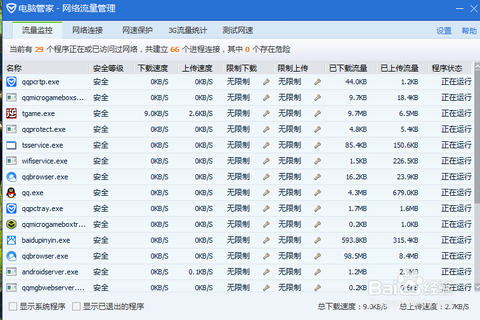Click 98.5MB downloaded value
The width and height of the screenshot is (480, 320).
pyautogui.click(x=356, y=256)
